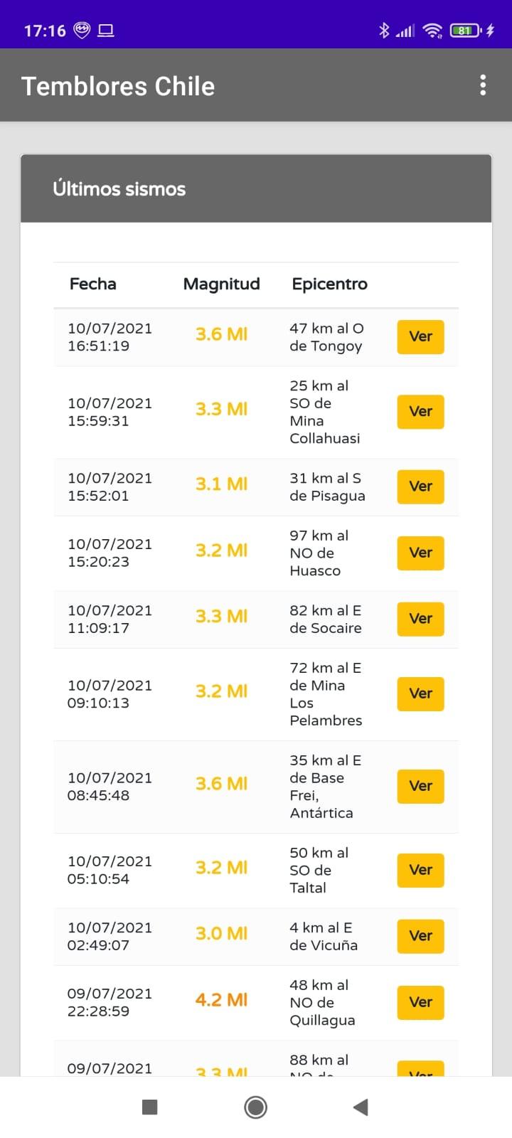Open Ver for Mina Los Pelambres quake
The width and height of the screenshot is (512, 1138).
point(420,694)
